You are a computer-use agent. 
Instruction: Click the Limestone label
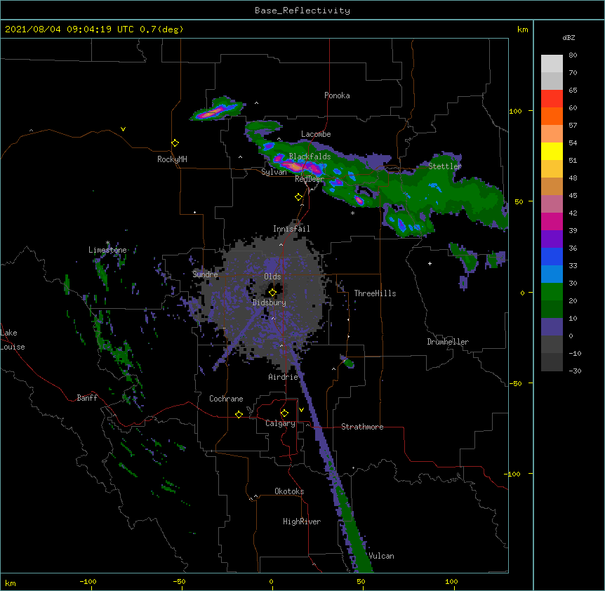(107, 250)
